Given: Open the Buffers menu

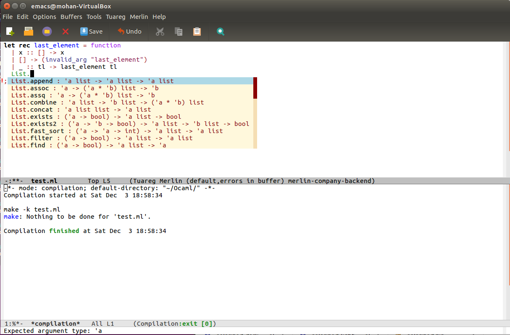Looking at the screenshot, I should point(71,16).
